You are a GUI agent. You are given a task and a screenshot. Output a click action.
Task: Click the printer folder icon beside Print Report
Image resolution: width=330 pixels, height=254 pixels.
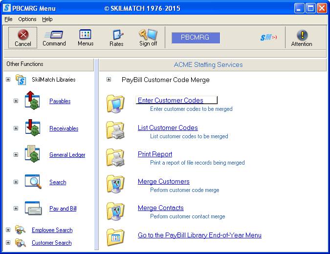click(x=115, y=157)
